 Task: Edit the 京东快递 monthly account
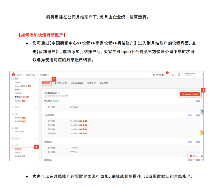[x=198, y=101]
